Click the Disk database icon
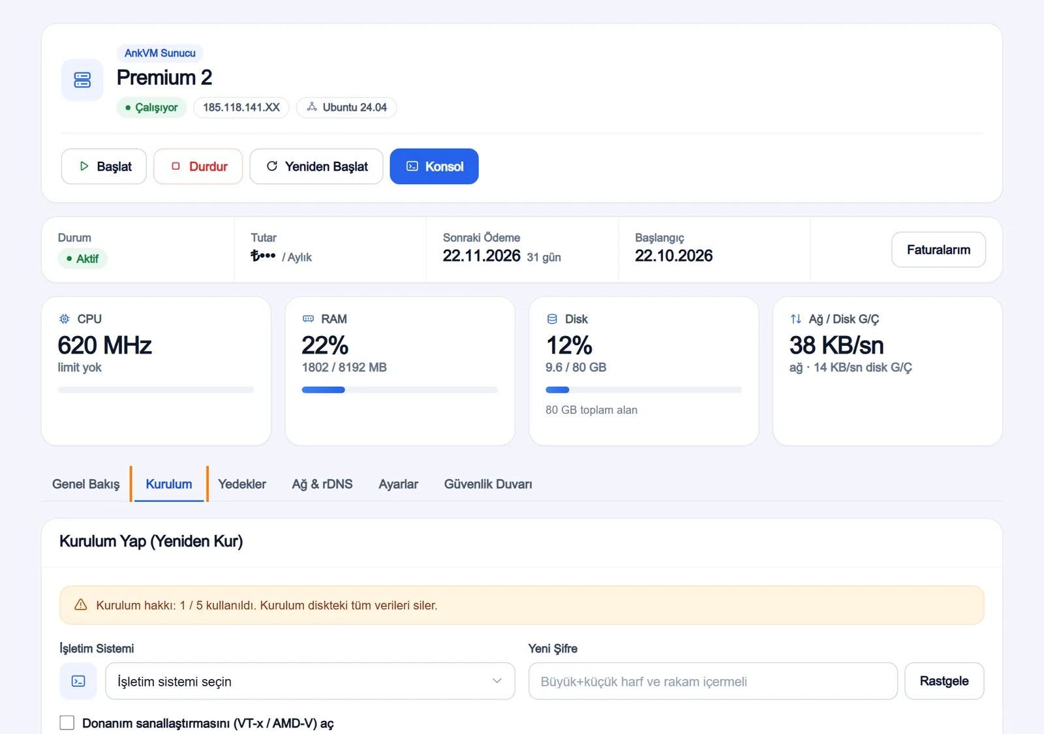Viewport: 1044px width, 734px height. pyautogui.click(x=552, y=319)
